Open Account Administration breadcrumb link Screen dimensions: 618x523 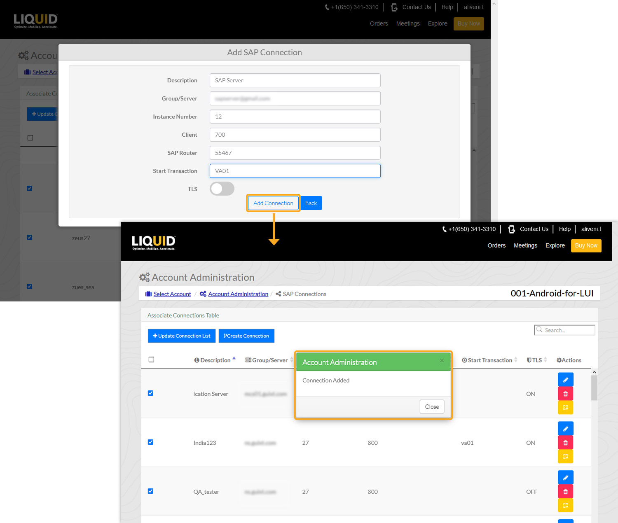tap(238, 294)
